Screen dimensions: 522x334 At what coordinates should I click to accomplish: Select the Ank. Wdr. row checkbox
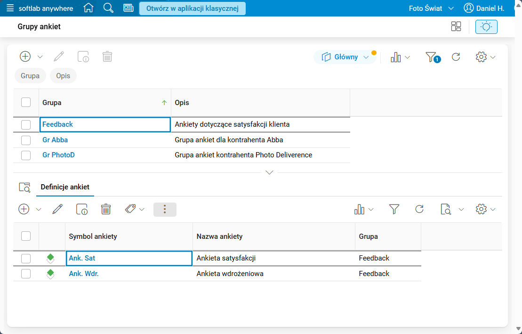pos(26,274)
